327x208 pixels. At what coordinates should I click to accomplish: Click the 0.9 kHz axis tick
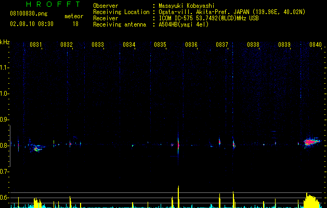click(x=5, y=120)
